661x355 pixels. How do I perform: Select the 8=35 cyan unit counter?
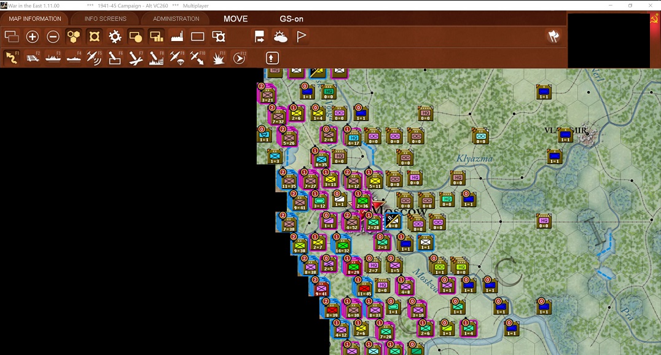pos(321,159)
